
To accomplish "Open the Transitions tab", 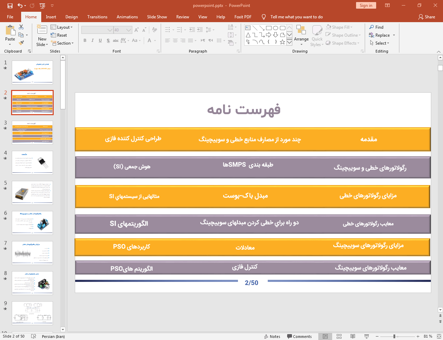I will click(x=97, y=17).
